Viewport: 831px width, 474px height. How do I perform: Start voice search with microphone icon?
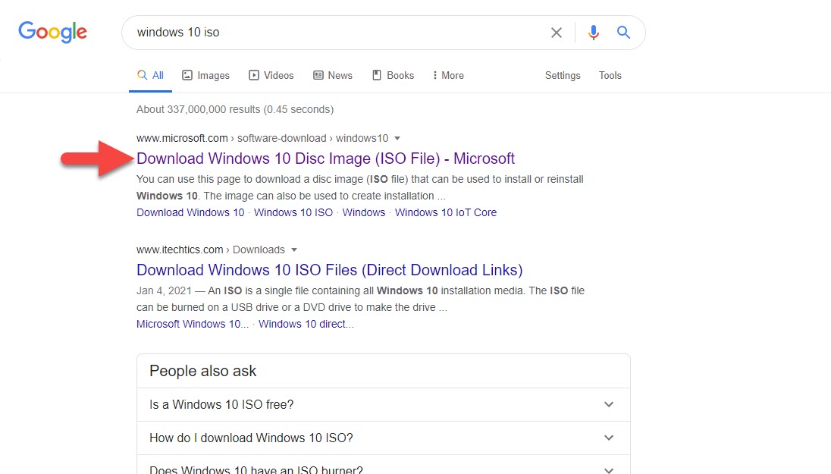tap(594, 33)
